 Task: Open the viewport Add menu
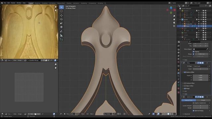(87, 114)
